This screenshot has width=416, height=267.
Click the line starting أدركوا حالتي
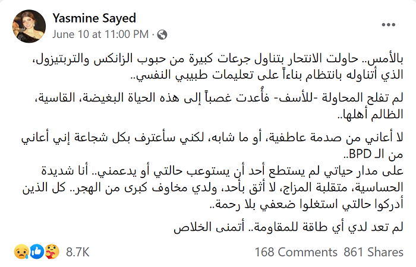pos(306,204)
